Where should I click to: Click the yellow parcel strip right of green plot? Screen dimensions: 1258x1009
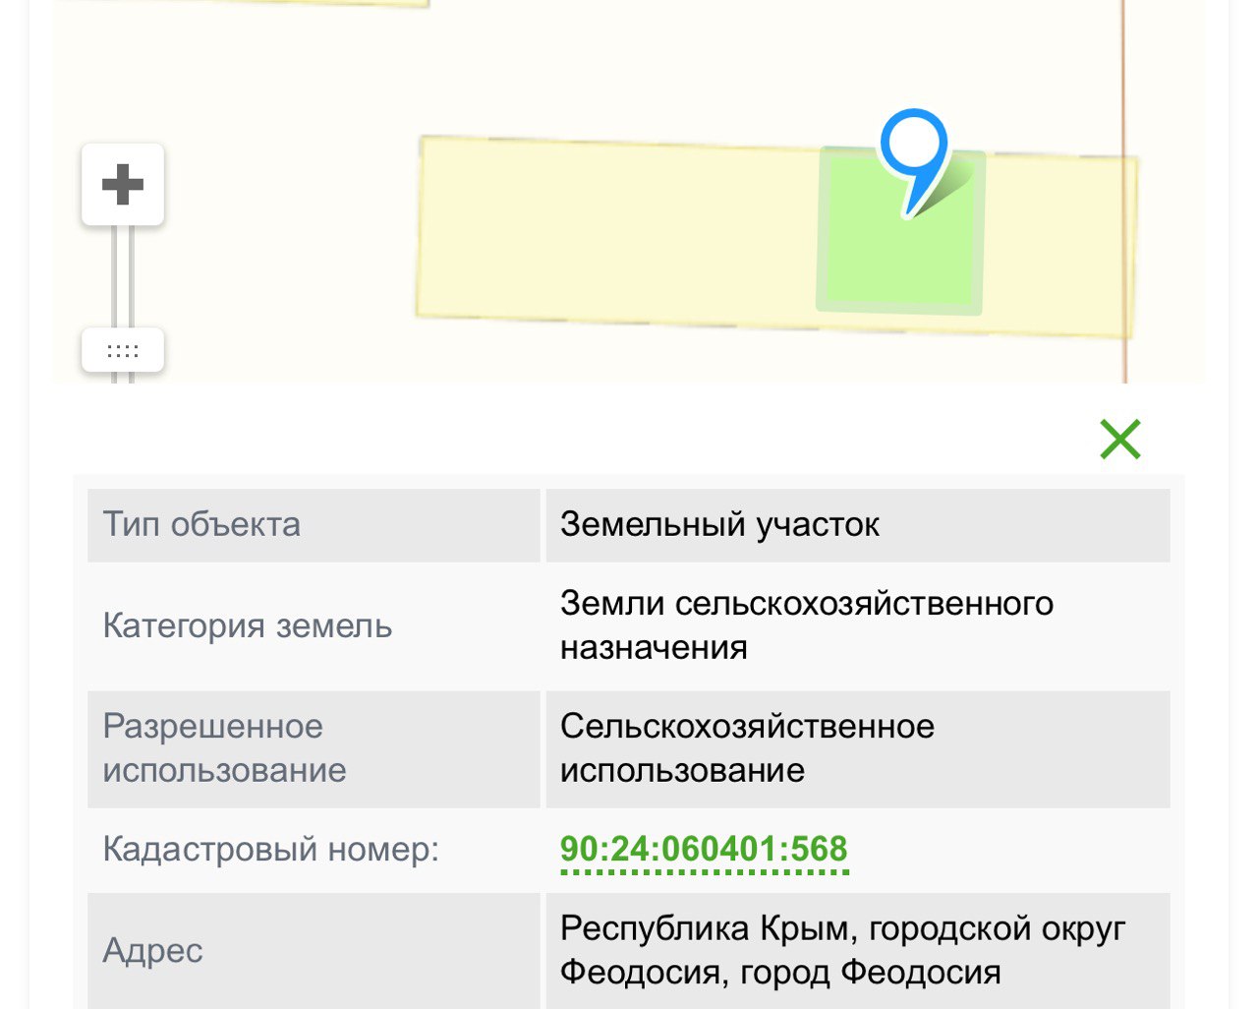click(x=1061, y=246)
